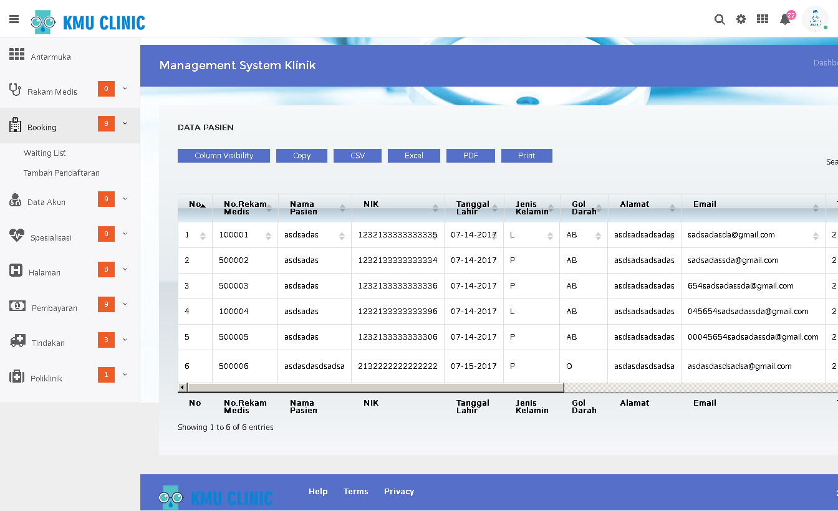838x511 pixels.
Task: Open the search magnifier icon
Action: 720,19
